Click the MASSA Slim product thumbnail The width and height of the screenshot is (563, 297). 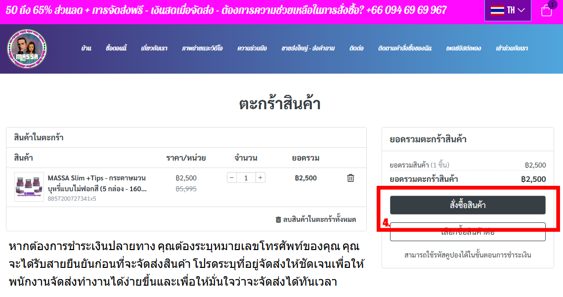29,187
